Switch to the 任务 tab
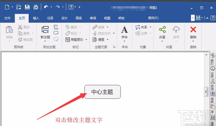This screenshot has width=216, height=126. coord(50,18)
